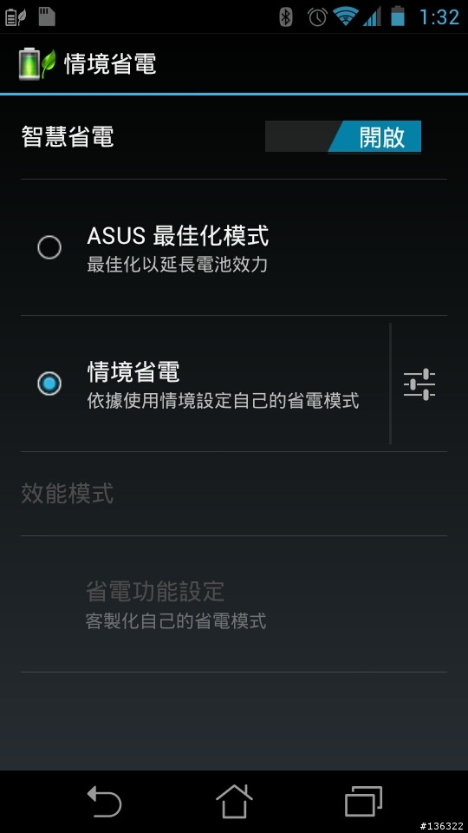Tap the Wi-Fi signal status icon
Screen dimensions: 468x833
click(346, 16)
